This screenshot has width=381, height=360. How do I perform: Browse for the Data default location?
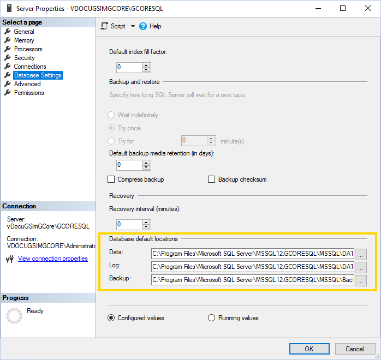[x=360, y=254]
